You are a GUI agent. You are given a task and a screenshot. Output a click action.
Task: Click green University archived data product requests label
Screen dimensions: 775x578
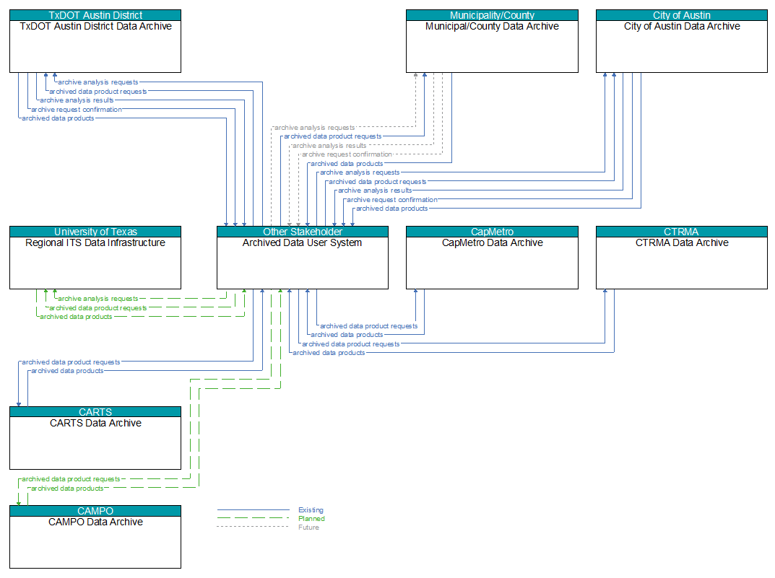98,308
